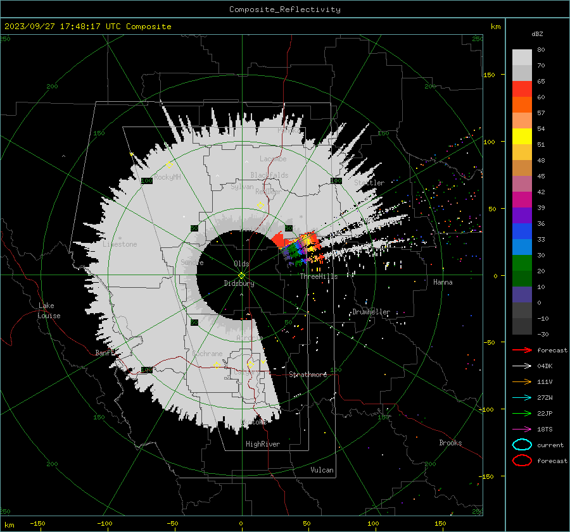Click the dBZ legend heading
Screen dimensions: 570x532
click(537, 34)
